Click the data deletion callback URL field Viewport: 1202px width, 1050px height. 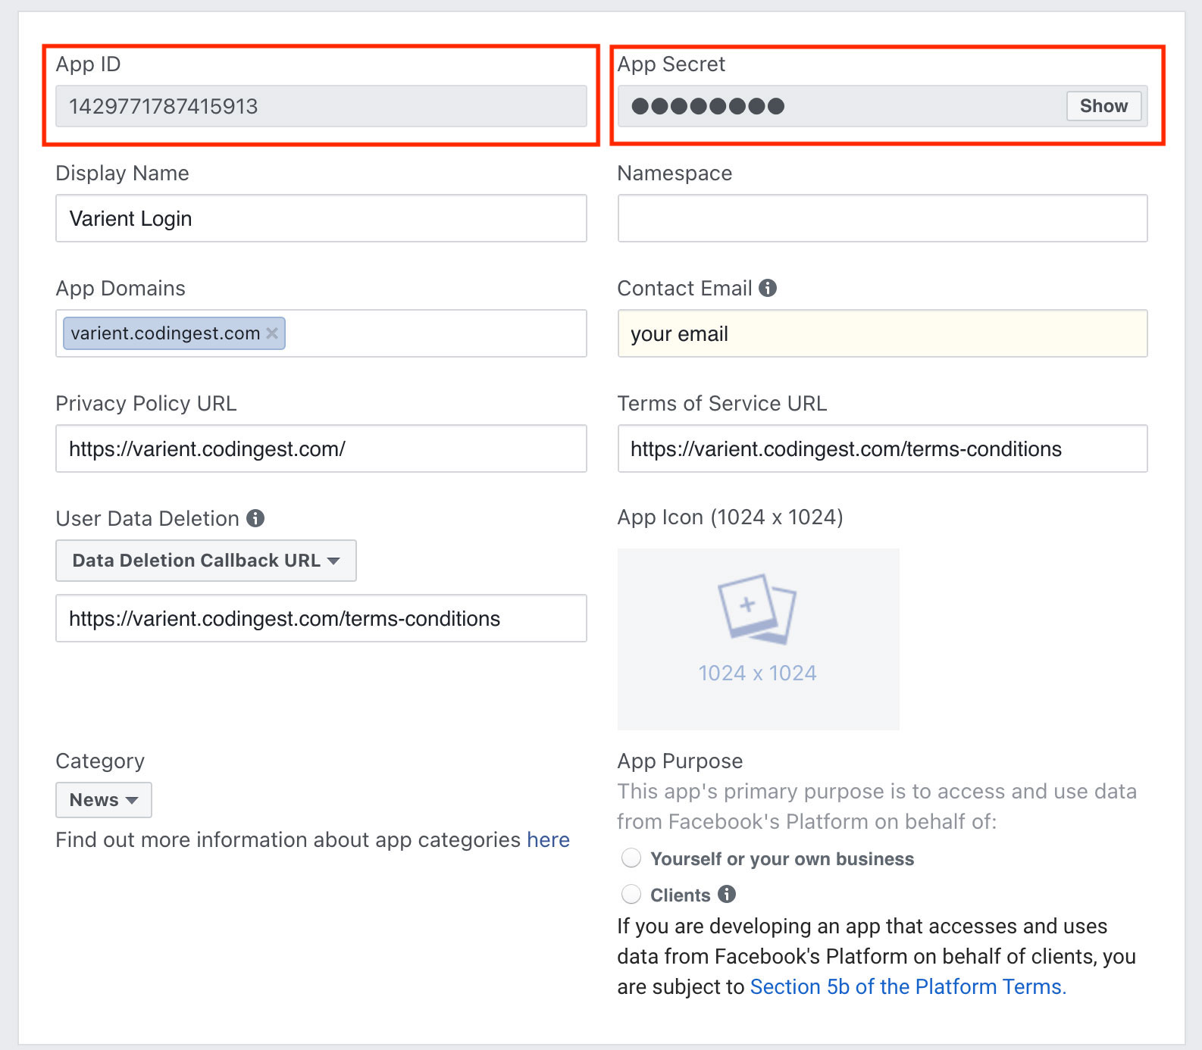point(321,618)
